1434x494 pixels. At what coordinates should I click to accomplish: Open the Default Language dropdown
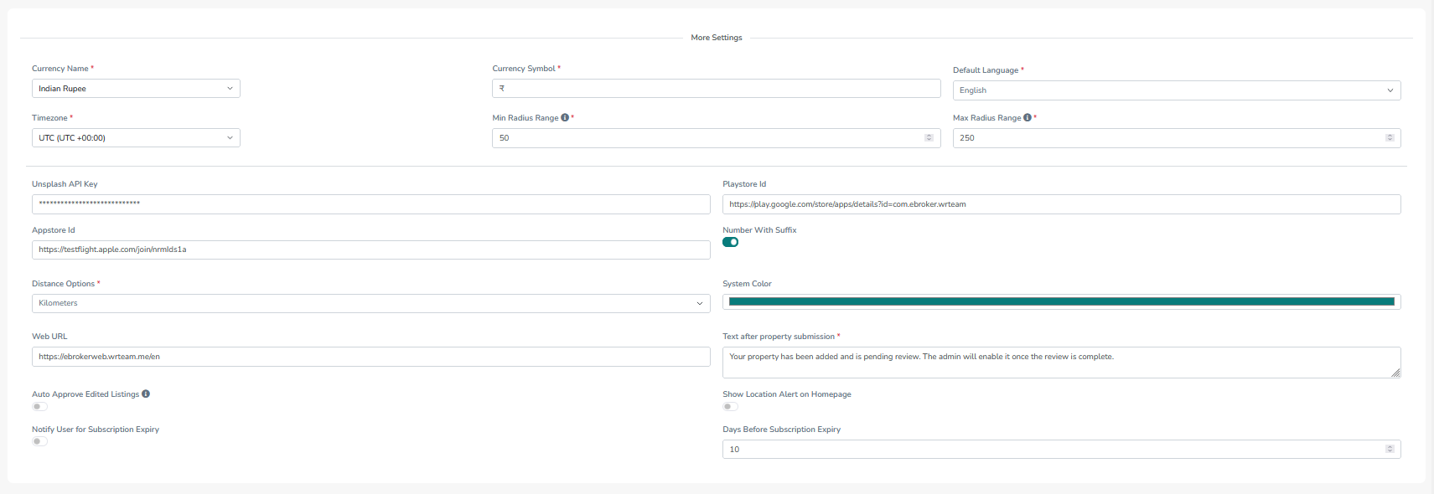pos(1176,90)
